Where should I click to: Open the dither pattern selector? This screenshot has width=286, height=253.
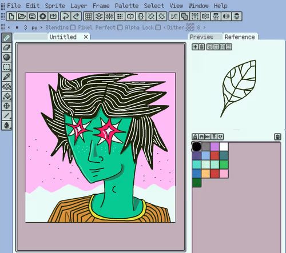point(190,27)
